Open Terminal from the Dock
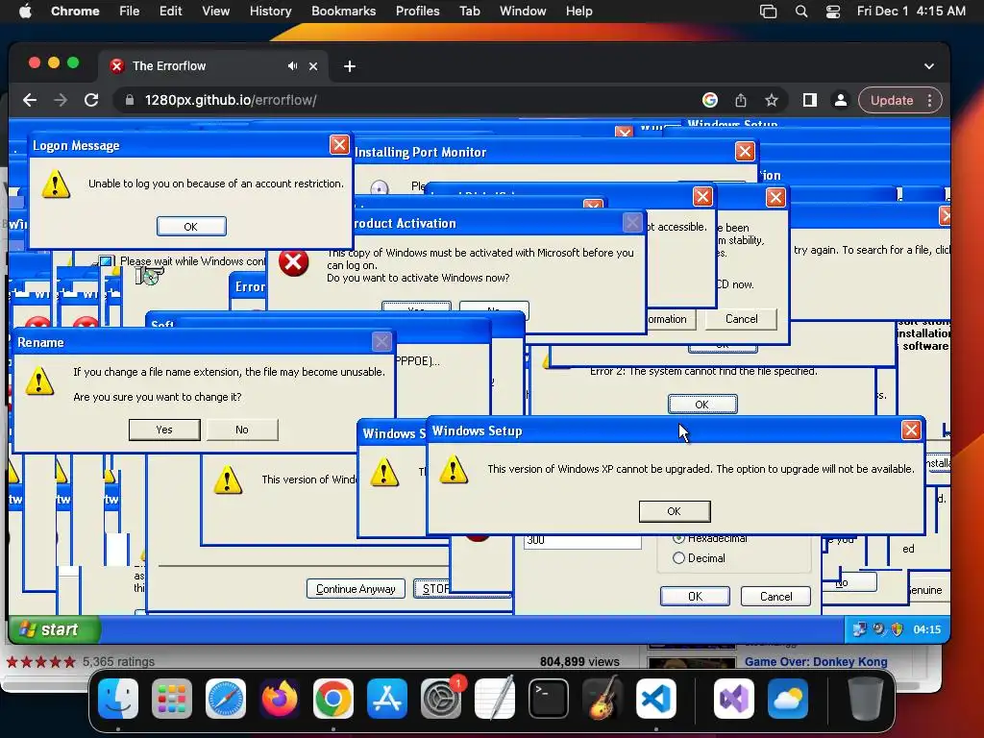The width and height of the screenshot is (984, 738). 549,699
